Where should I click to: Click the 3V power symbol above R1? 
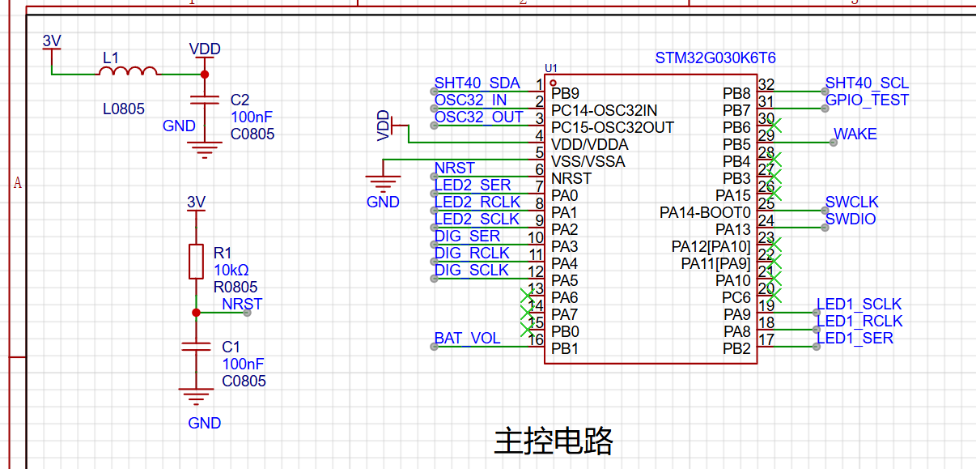[196, 209]
